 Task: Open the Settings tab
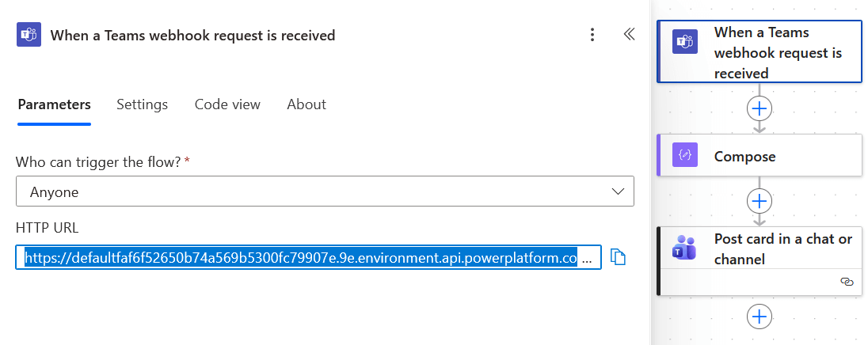coord(142,104)
